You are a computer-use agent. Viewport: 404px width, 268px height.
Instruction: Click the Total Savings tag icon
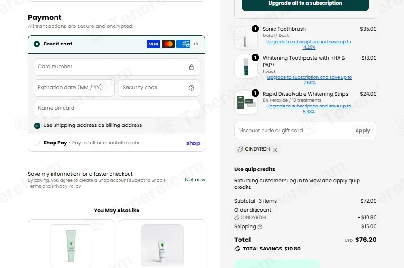point(237,249)
